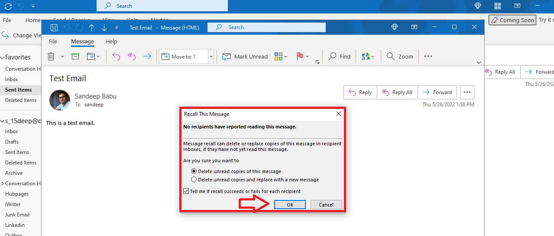
Task: Click the Reply button in the message header
Action: point(360,92)
